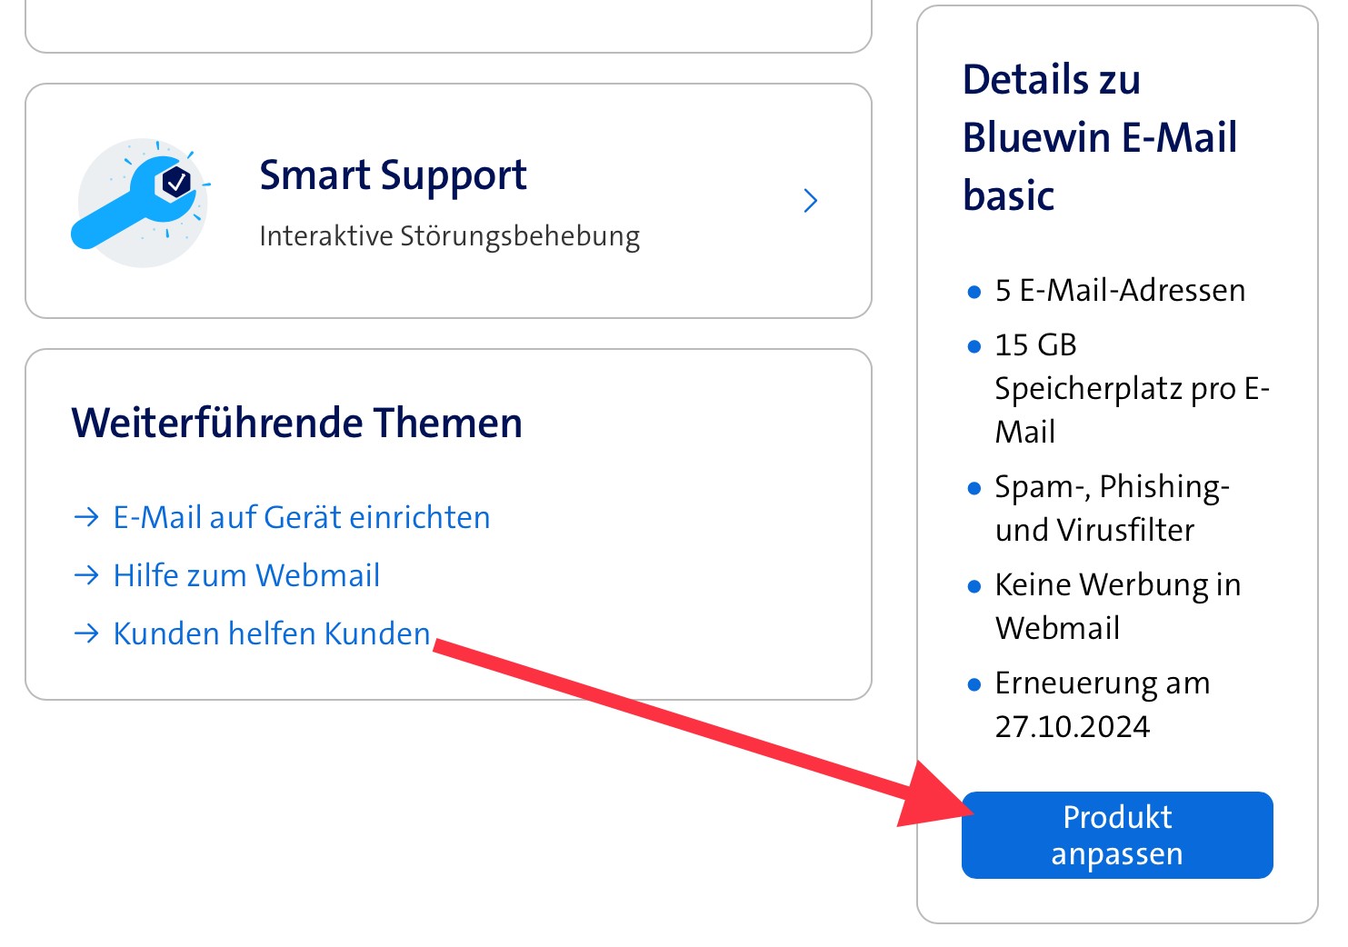Screen dimensions: 1348x947
Task: Click the 5 E-Mail-Adressen list item
Action: click(1120, 291)
